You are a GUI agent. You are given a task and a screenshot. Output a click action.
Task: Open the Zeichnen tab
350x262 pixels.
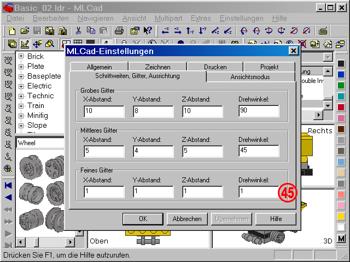click(157, 67)
